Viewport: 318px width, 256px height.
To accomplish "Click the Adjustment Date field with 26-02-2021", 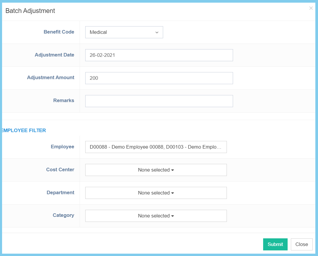I will pyautogui.click(x=159, y=55).
